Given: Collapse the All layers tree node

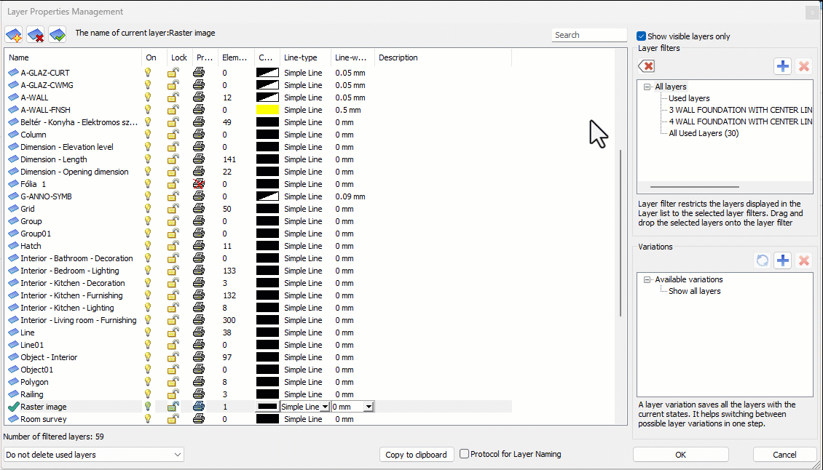Looking at the screenshot, I should tap(647, 87).
